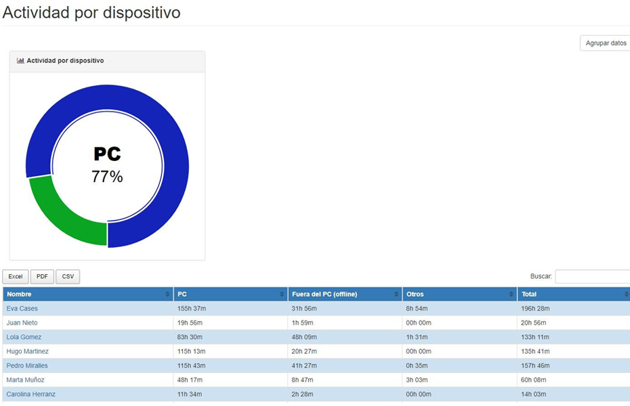This screenshot has height=406, width=630.
Task: Sort table by Otros column arrows
Action: [511, 294]
